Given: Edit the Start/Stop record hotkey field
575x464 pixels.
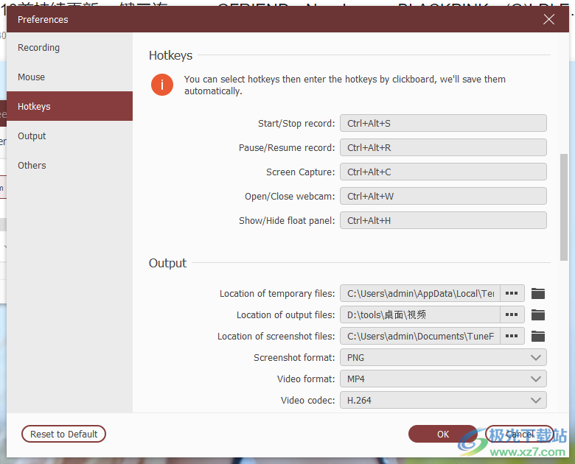Looking at the screenshot, I should [443, 123].
